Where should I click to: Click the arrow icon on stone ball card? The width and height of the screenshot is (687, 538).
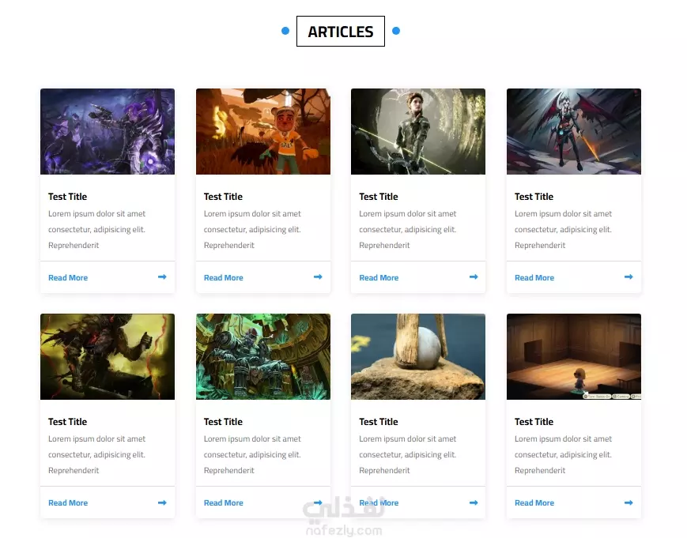(474, 502)
